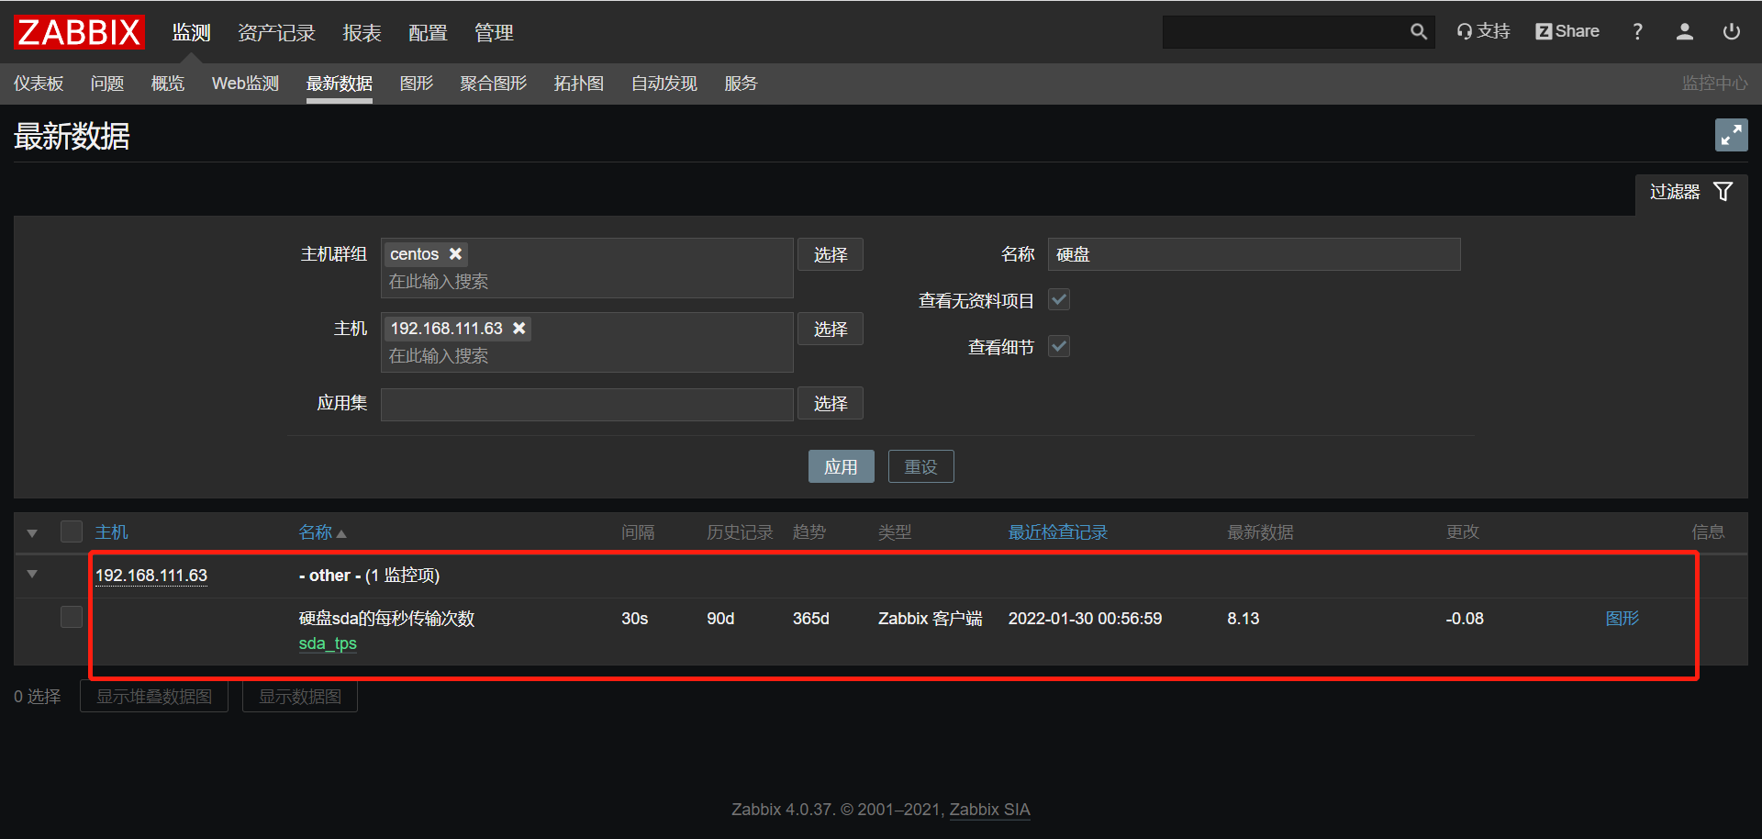1762x839 pixels.
Task: Open the 监测 main menu
Action: coord(191,32)
